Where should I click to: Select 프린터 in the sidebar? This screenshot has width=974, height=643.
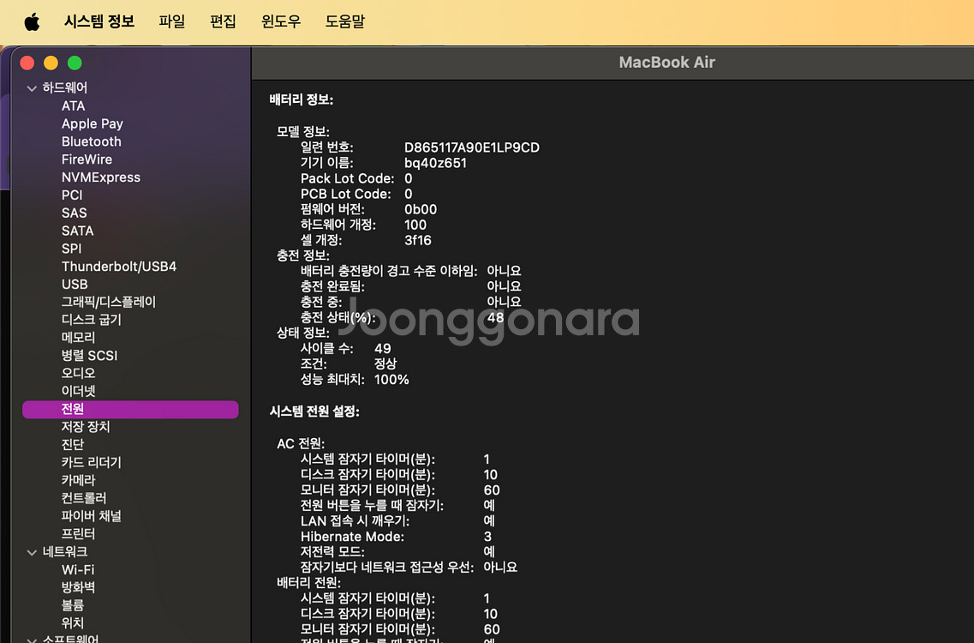coord(78,533)
